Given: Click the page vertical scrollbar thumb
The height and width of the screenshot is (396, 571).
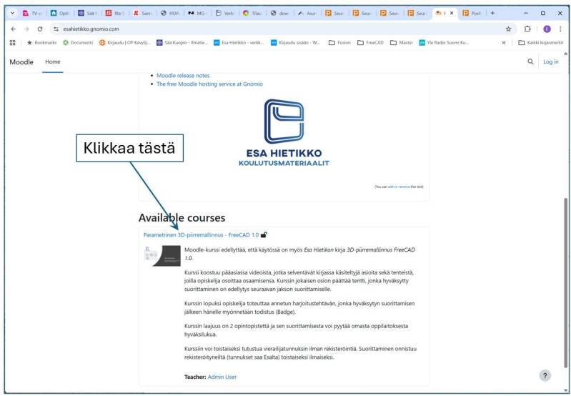Looking at the screenshot, I should tap(565, 282).
